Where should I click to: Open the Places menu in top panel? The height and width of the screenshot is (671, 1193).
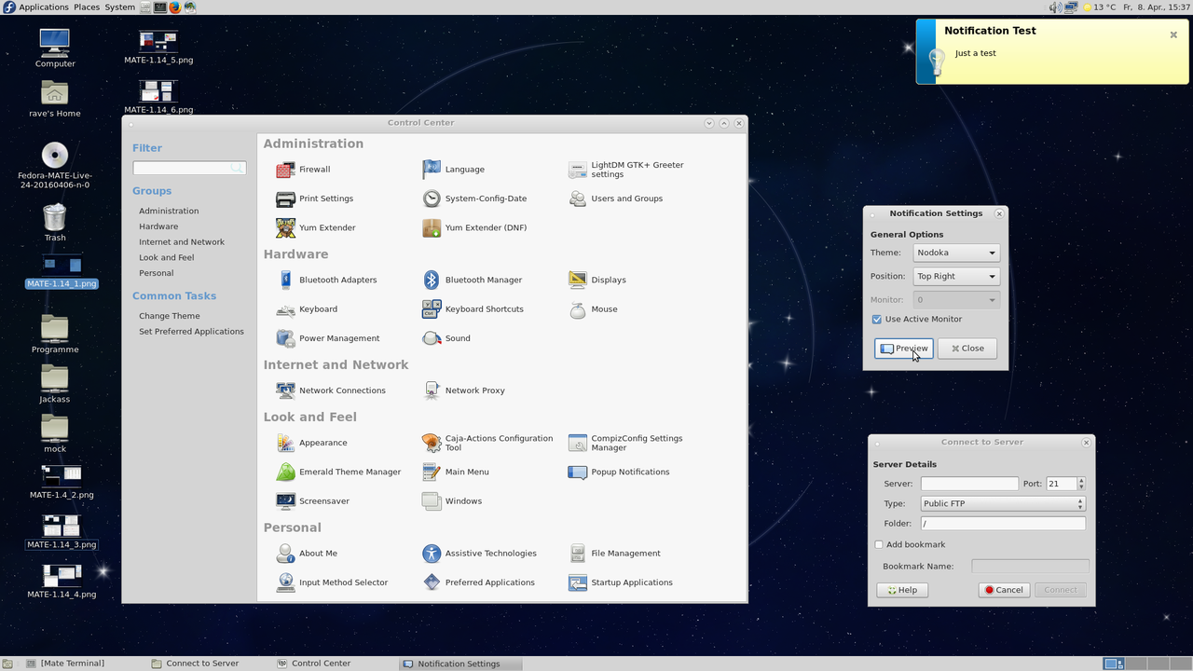(x=87, y=7)
